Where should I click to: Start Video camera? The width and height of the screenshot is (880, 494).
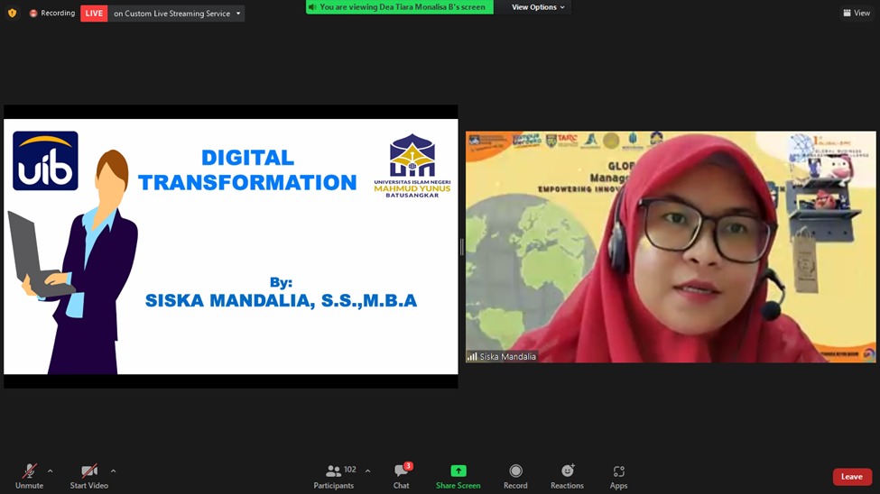coord(88,476)
